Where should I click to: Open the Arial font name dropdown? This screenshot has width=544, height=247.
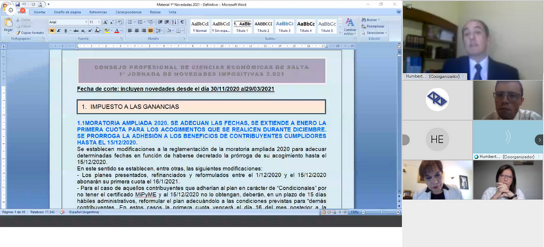tap(69, 22)
